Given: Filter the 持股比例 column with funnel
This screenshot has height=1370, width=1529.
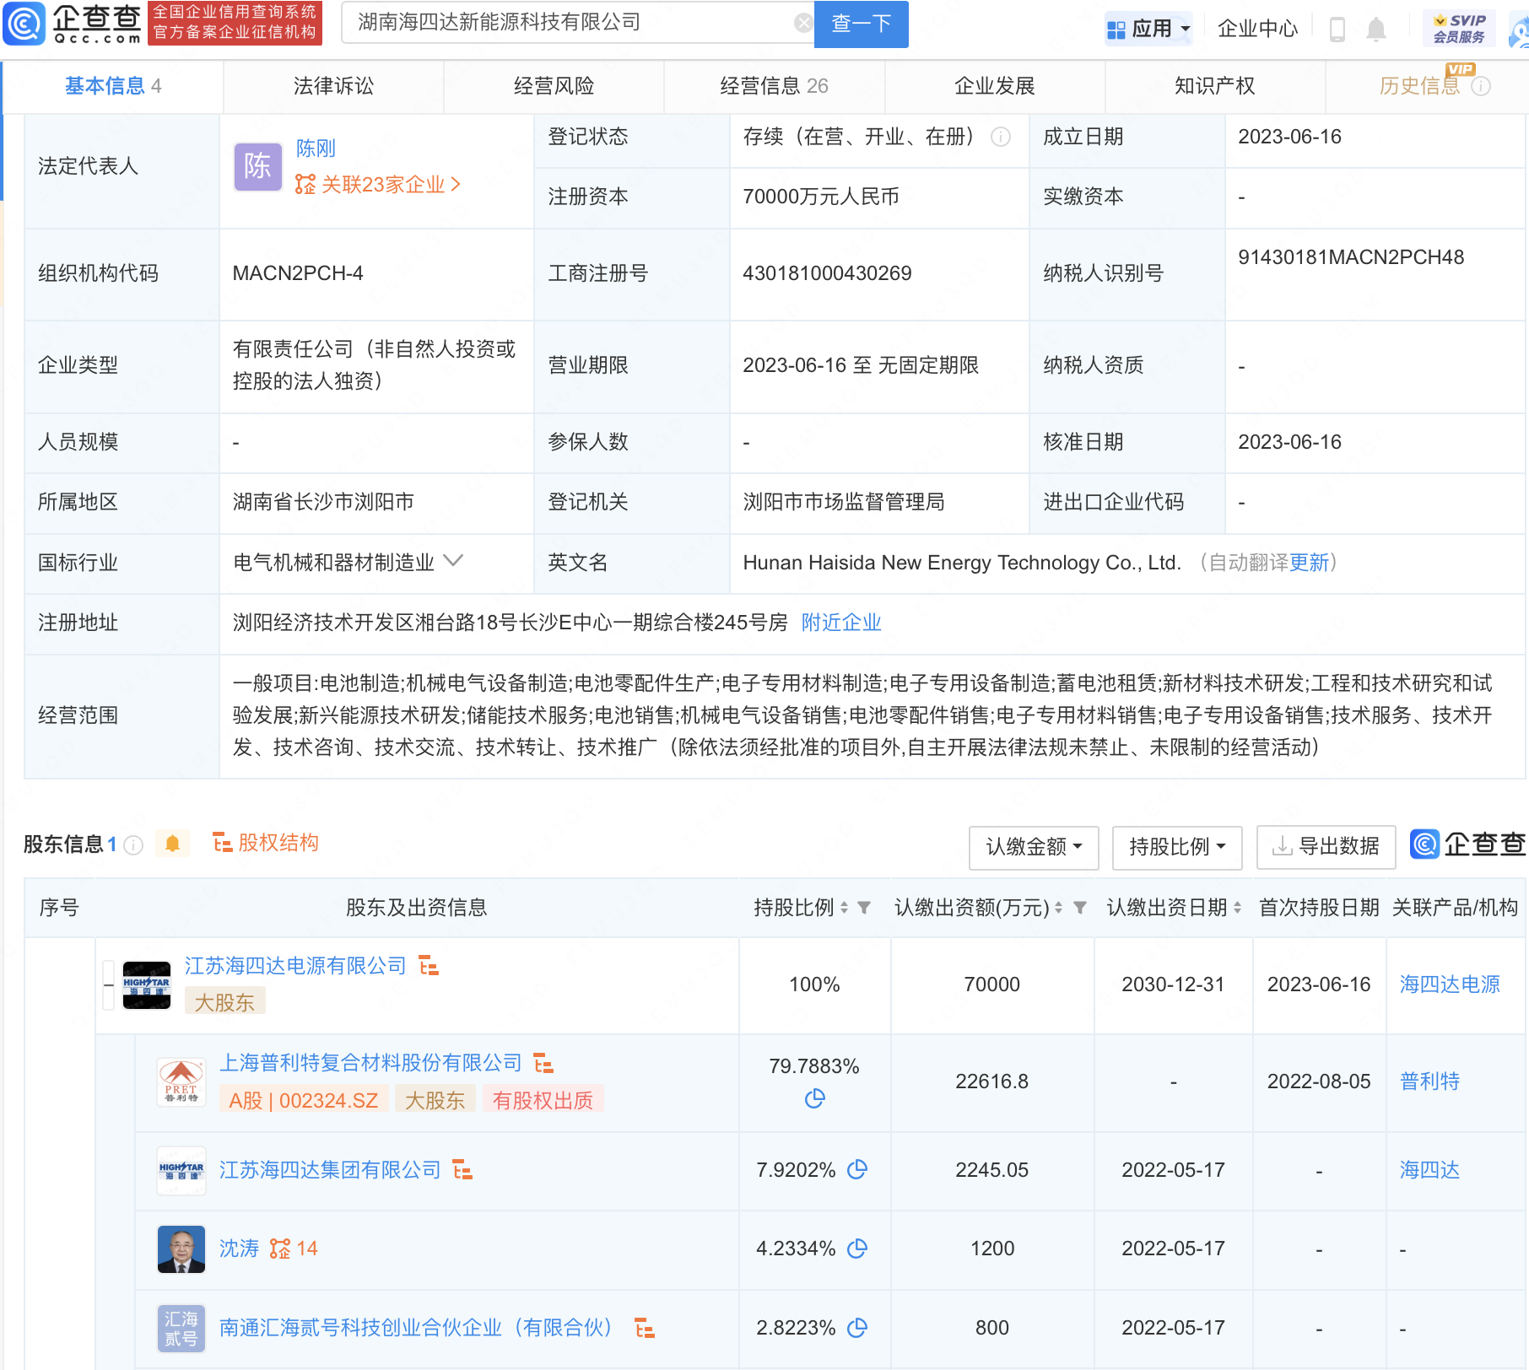Looking at the screenshot, I should tap(864, 908).
